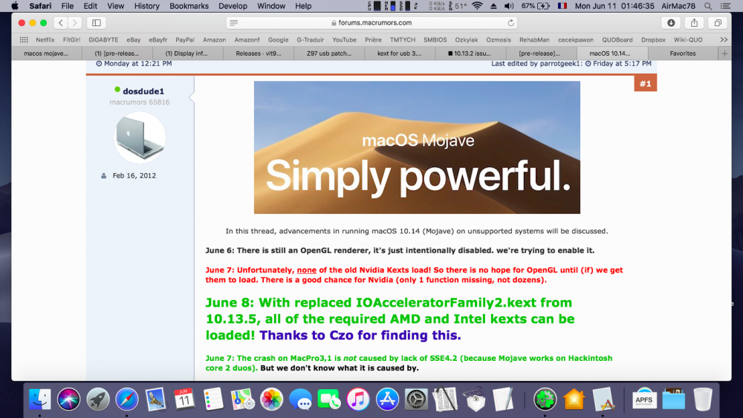Screen dimensions: 743x418
Task: Open the GIGABYTE bookmark
Action: (x=103, y=40)
